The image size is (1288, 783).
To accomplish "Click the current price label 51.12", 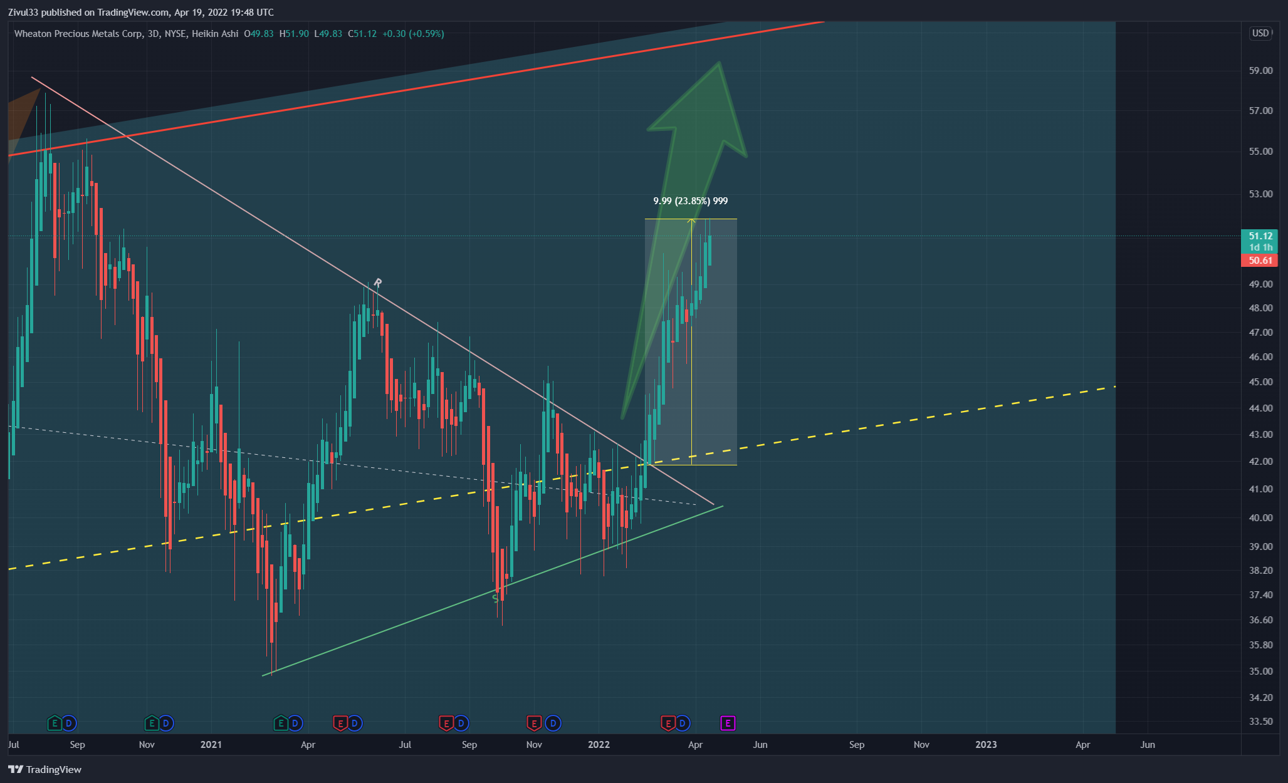I will click(x=1260, y=236).
